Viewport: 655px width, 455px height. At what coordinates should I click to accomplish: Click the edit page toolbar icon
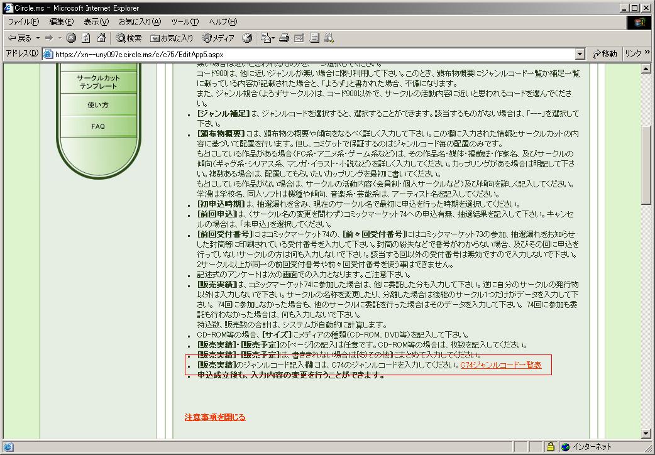(x=299, y=38)
